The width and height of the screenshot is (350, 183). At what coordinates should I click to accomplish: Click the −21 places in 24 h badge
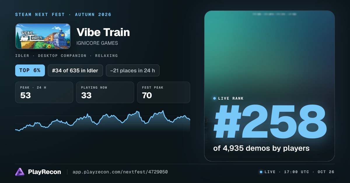[x=133, y=71]
